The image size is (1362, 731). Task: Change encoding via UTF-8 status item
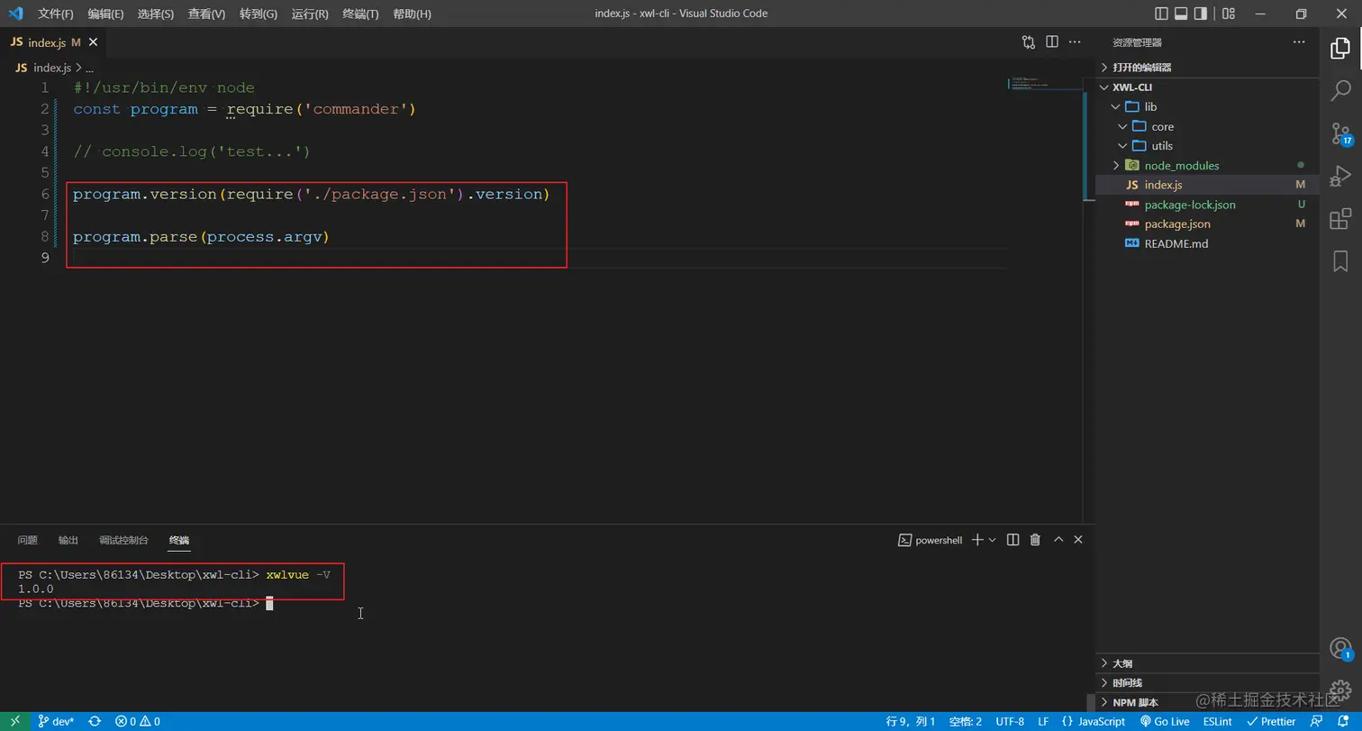tap(1010, 721)
